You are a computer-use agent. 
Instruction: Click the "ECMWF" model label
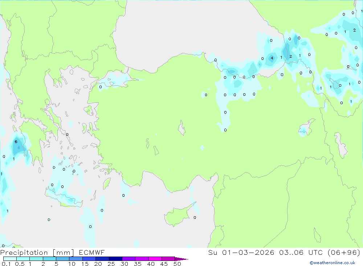point(92,252)
